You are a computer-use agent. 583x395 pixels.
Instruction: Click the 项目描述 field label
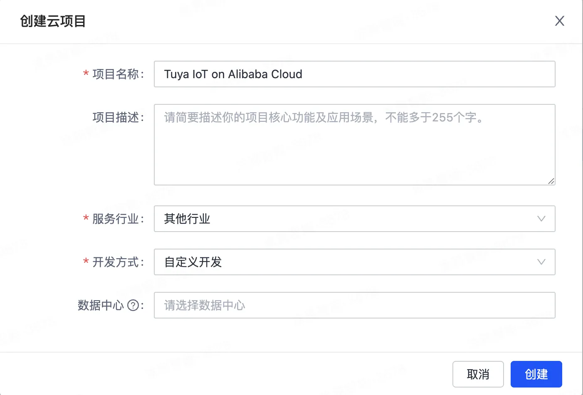116,117
